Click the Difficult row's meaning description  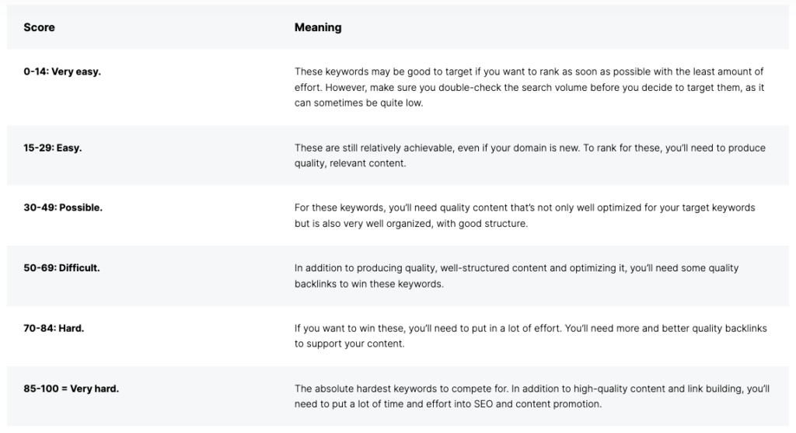click(x=516, y=276)
